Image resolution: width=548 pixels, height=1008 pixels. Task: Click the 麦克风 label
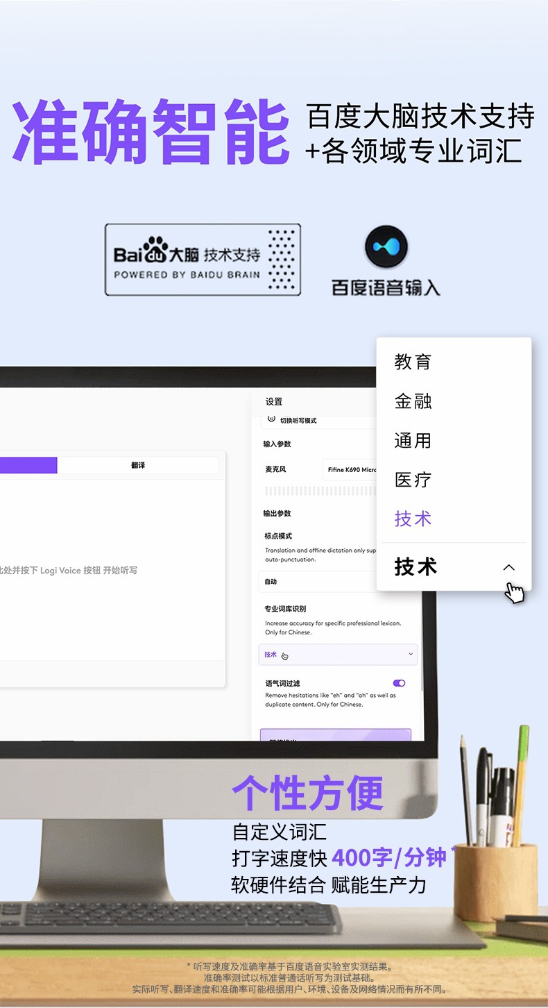pyautogui.click(x=275, y=469)
